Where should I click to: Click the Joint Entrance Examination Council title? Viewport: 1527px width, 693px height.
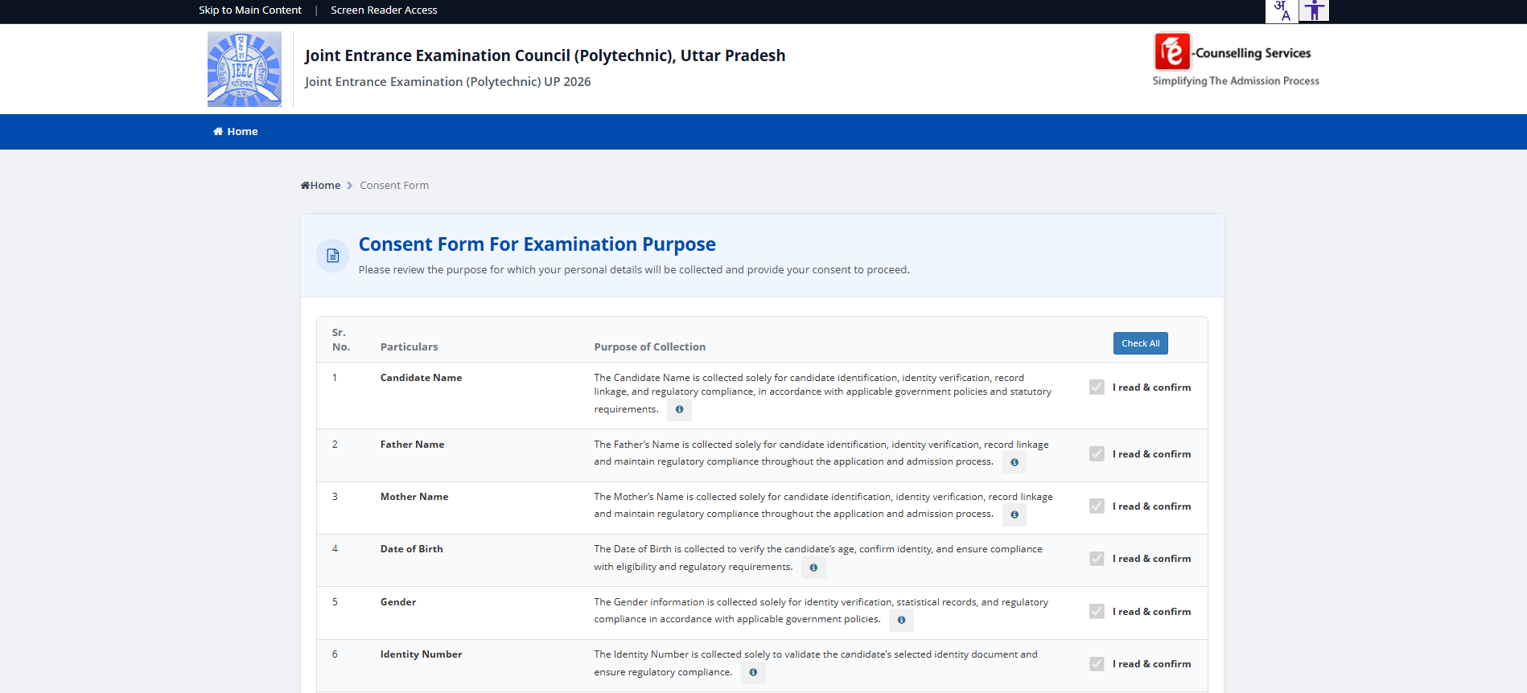point(545,55)
